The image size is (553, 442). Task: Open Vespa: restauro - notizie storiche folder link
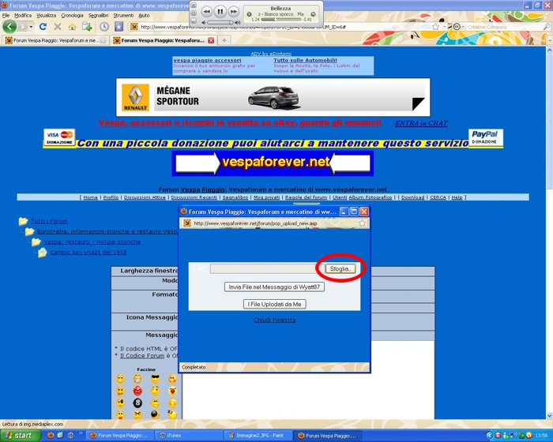(92, 242)
